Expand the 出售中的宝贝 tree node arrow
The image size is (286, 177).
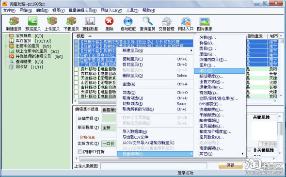[5, 46]
